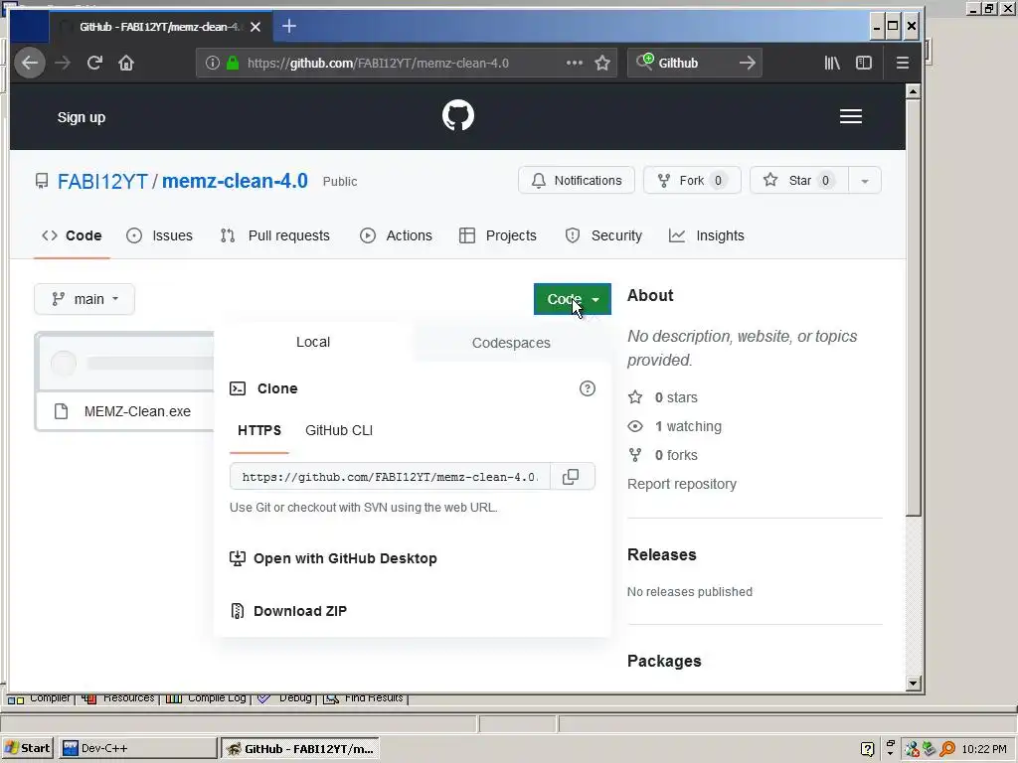Click Sign up link
Screen dimensions: 1018x763
coord(82,117)
